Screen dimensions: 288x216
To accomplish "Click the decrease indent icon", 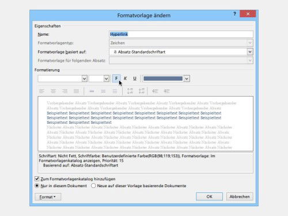I will click(155, 91).
